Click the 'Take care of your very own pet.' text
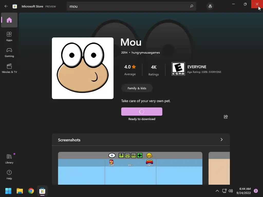Image resolution: width=263 pixels, height=197 pixels. click(x=146, y=101)
